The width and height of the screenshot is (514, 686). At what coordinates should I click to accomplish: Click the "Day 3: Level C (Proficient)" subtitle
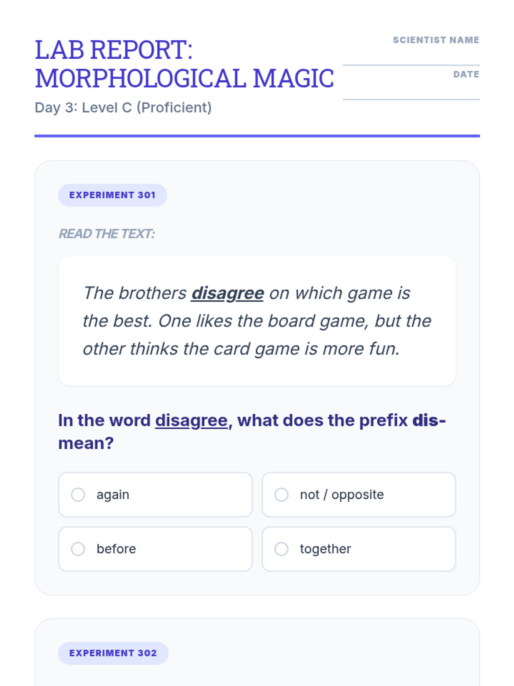[x=123, y=108]
